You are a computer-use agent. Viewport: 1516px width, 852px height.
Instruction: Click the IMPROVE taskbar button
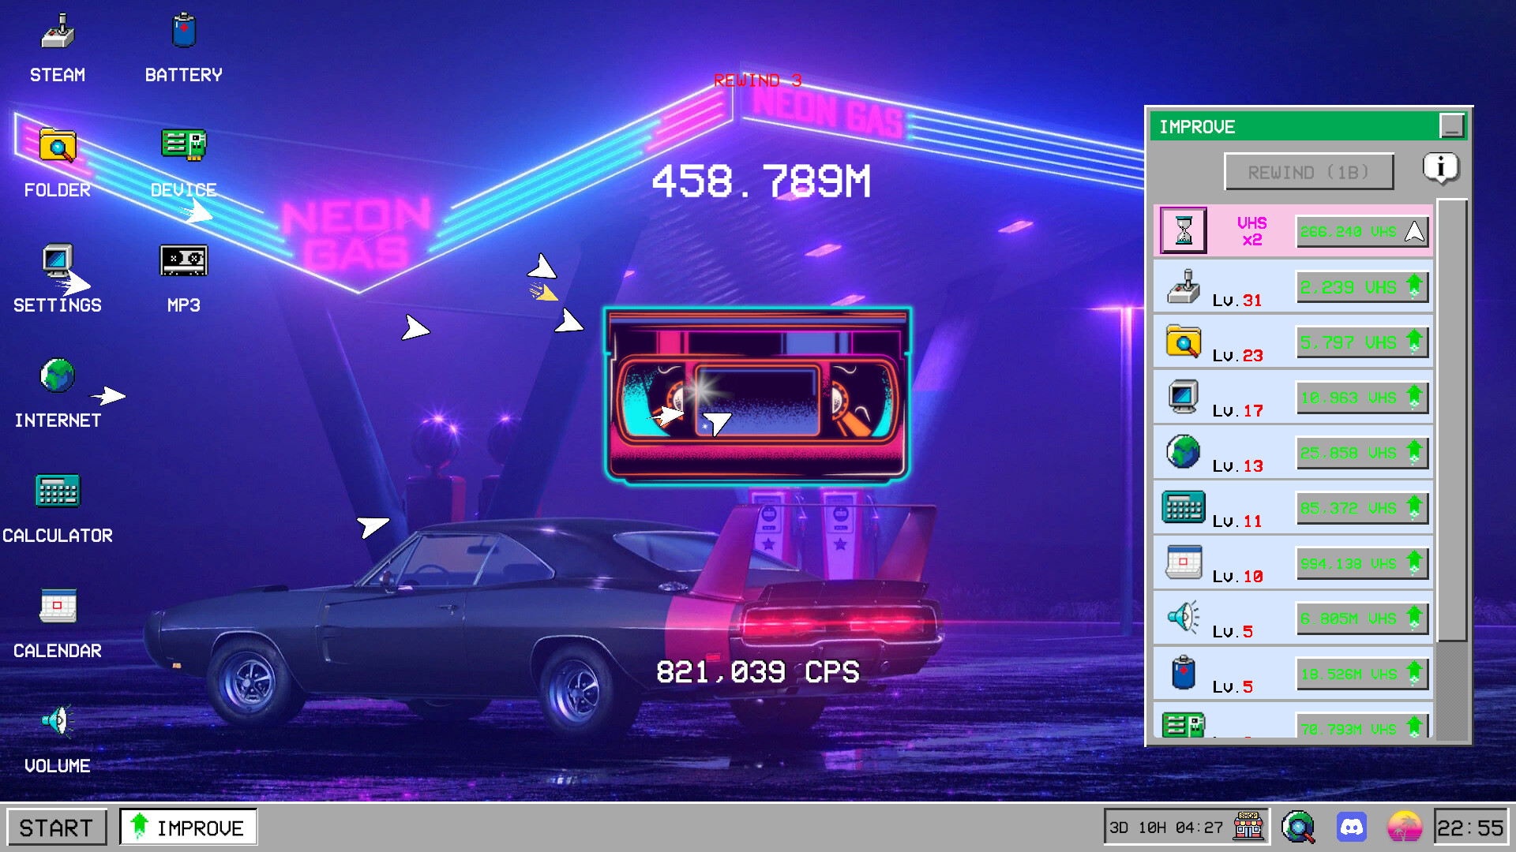coord(188,827)
